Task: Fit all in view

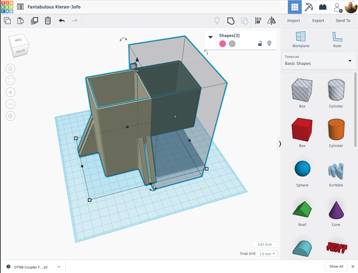Action: 10,80
